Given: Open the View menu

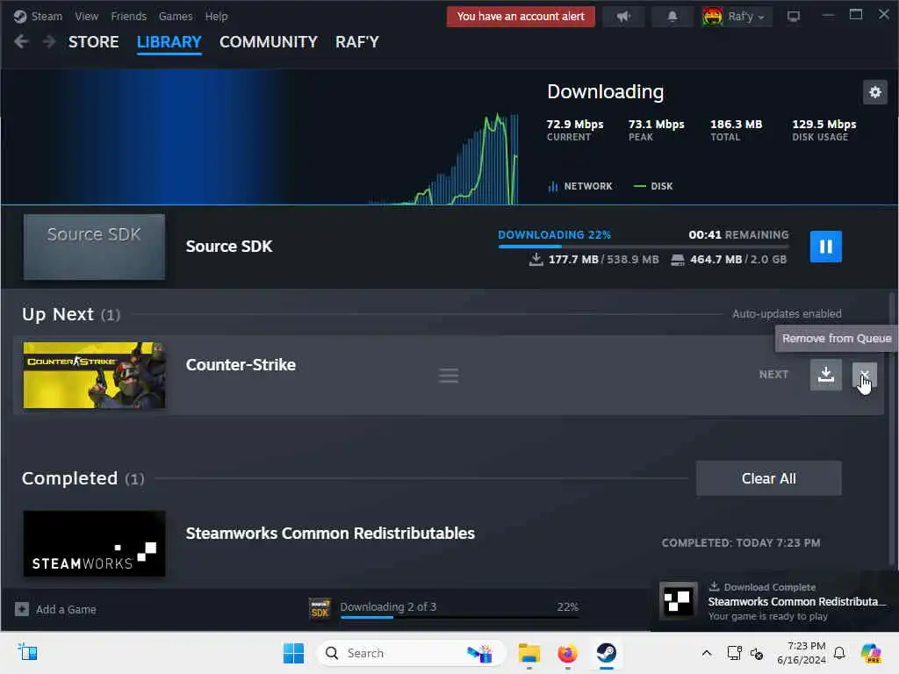Looking at the screenshot, I should 87,16.
